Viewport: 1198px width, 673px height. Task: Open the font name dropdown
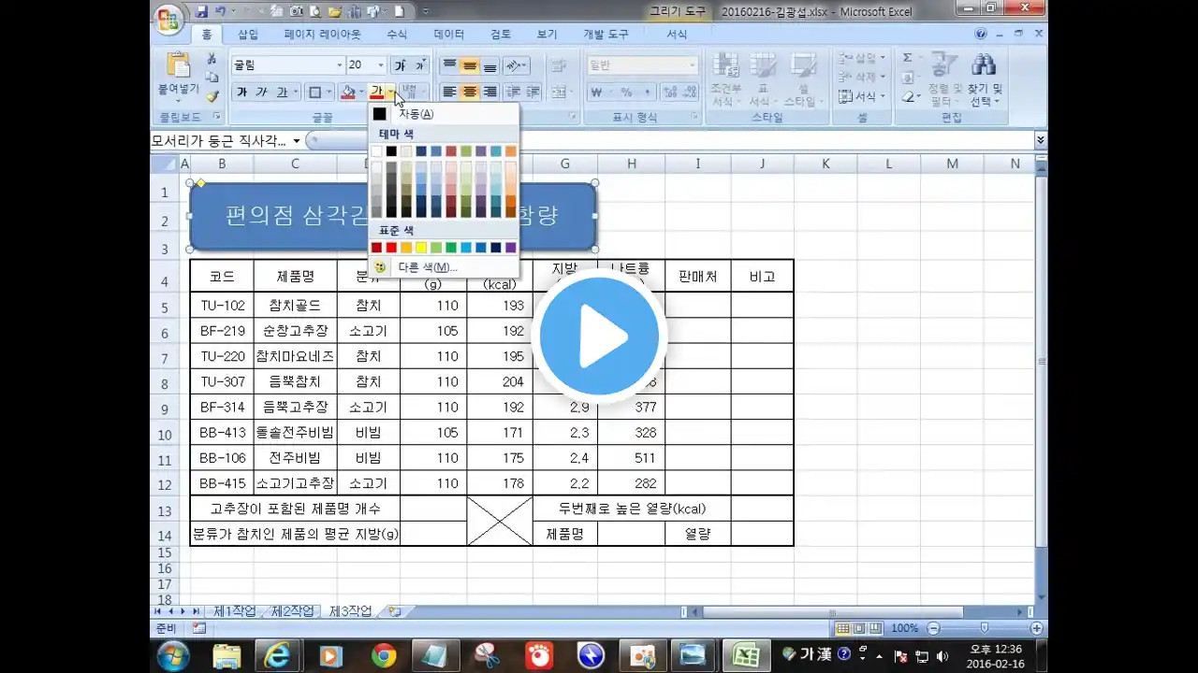click(x=339, y=65)
